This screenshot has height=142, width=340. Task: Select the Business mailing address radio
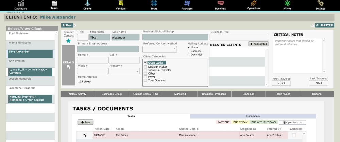189,51
